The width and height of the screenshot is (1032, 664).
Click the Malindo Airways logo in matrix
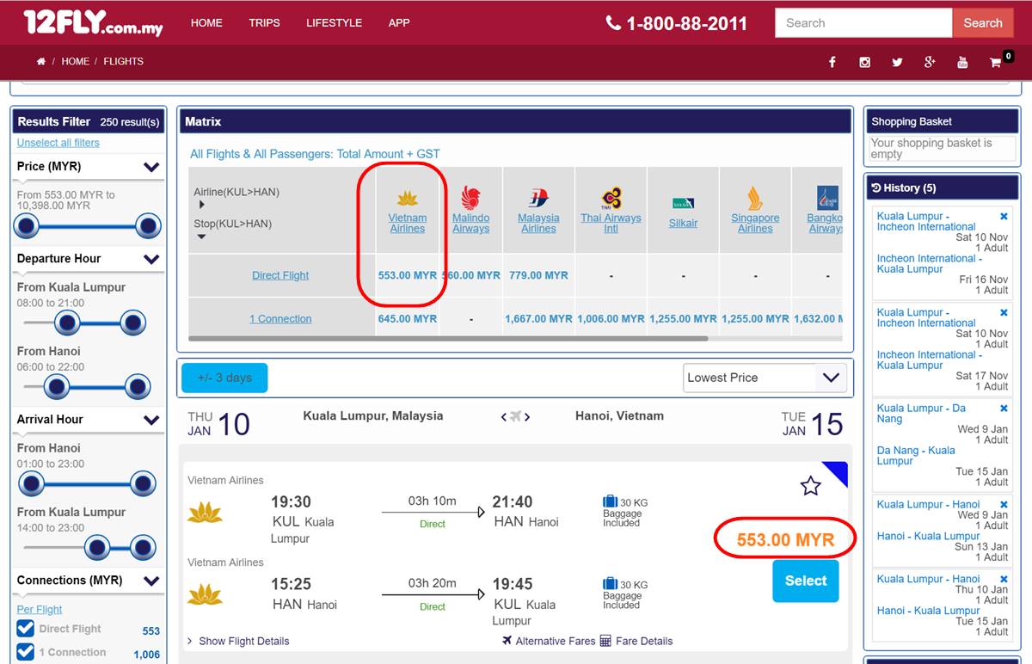pyautogui.click(x=470, y=198)
